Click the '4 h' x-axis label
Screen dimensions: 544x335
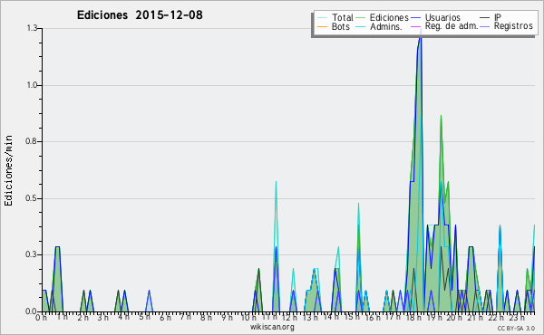click(124, 317)
